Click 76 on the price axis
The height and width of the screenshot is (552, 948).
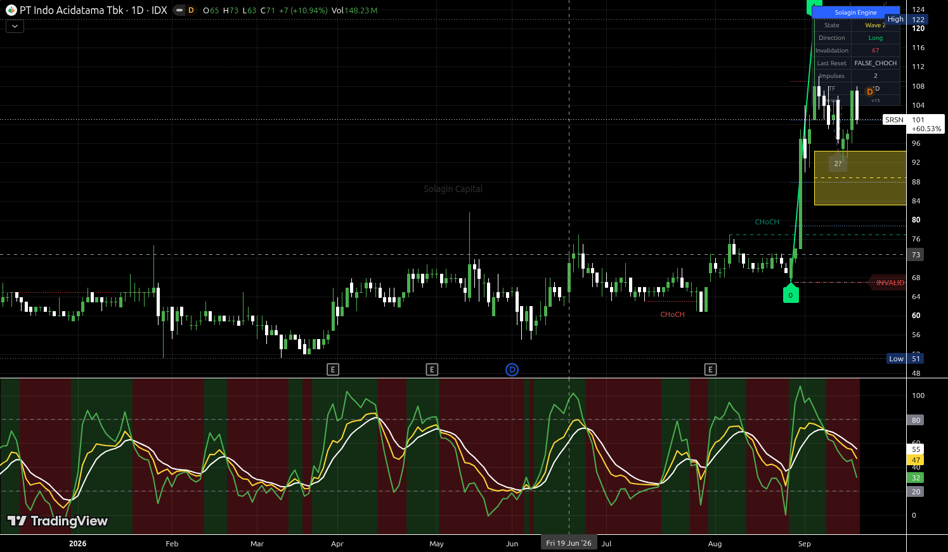(x=916, y=239)
